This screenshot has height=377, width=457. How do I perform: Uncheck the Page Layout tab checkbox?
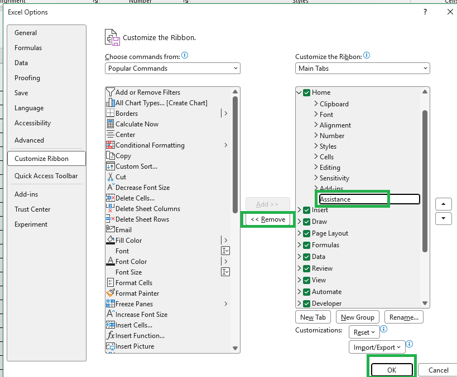[x=306, y=233]
